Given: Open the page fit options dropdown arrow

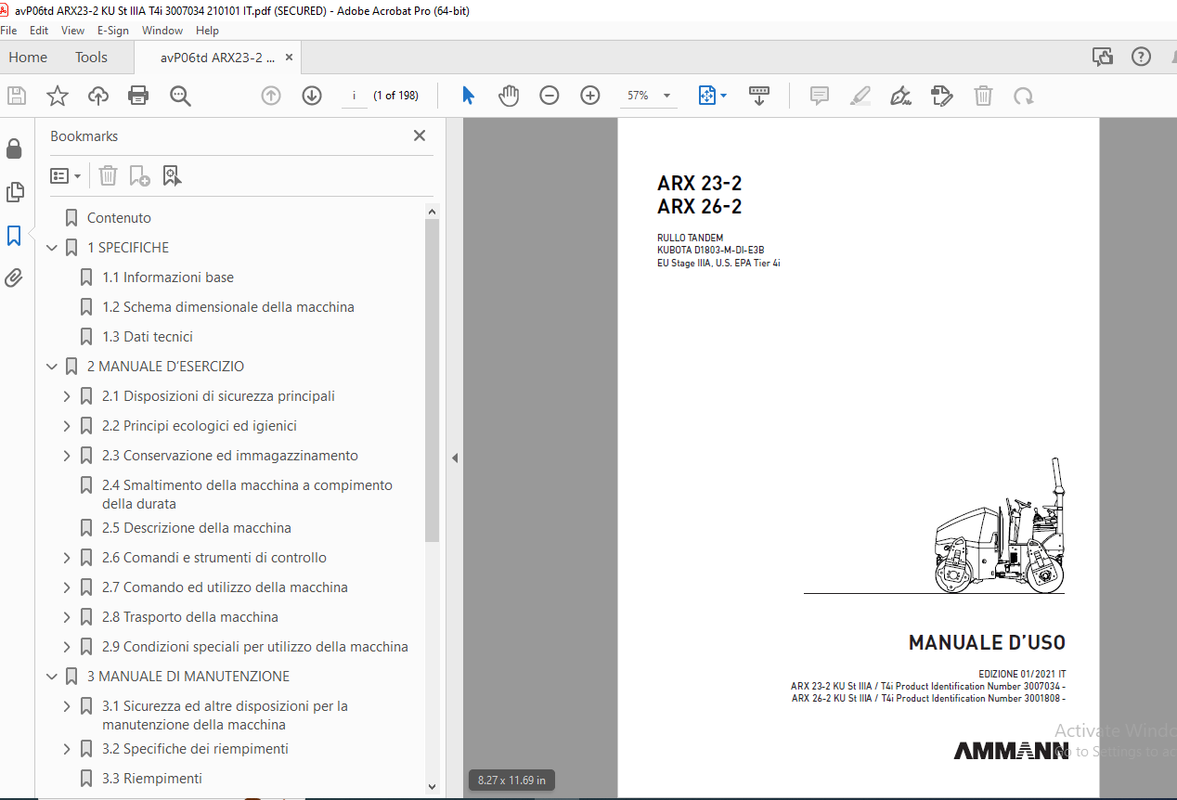Looking at the screenshot, I should pos(724,96).
